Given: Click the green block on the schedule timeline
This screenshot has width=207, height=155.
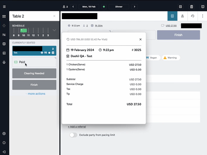Looking at the screenshot, I should (x=24, y=30).
